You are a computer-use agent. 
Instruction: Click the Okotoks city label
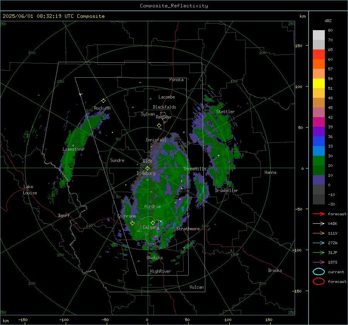click(x=155, y=258)
